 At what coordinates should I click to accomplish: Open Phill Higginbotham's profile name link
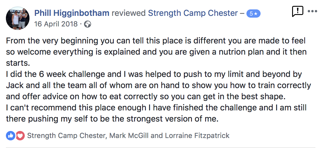72,13
